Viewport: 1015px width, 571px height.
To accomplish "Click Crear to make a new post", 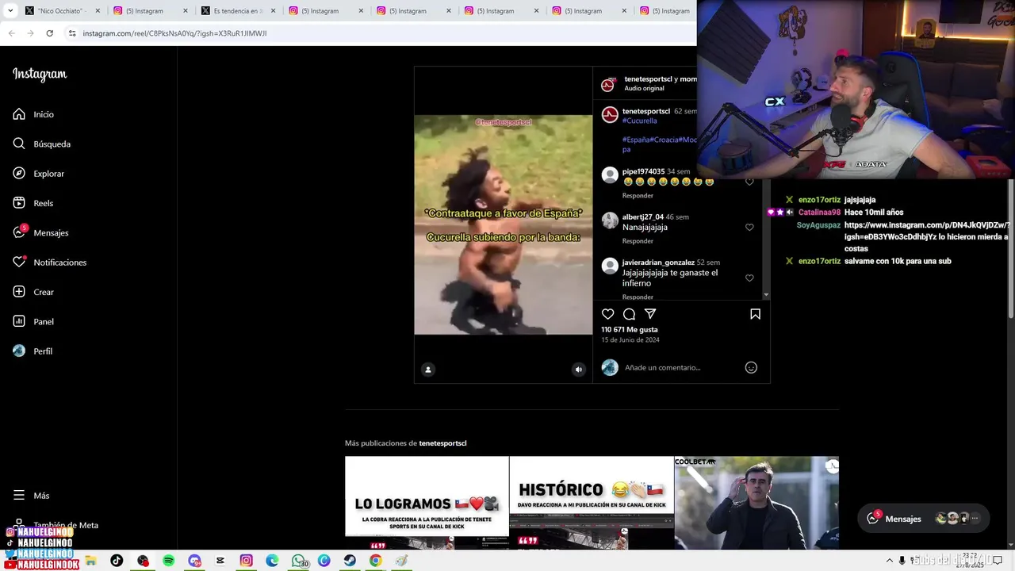I will coord(33,292).
